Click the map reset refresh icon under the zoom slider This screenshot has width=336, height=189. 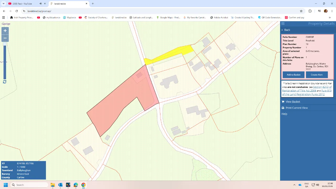(5, 82)
